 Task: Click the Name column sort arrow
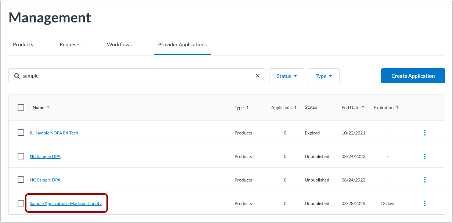[x=48, y=107]
